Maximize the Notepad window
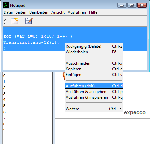Screen dimensions: 150x144 click(x=132, y=5)
